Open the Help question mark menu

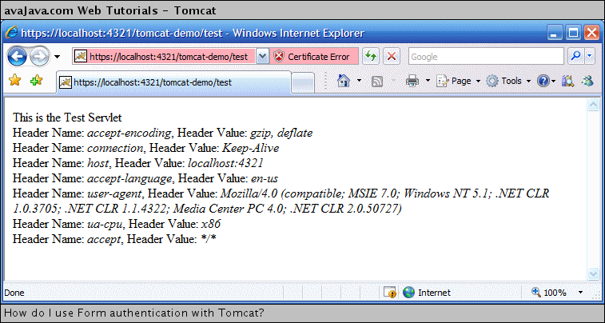point(546,81)
